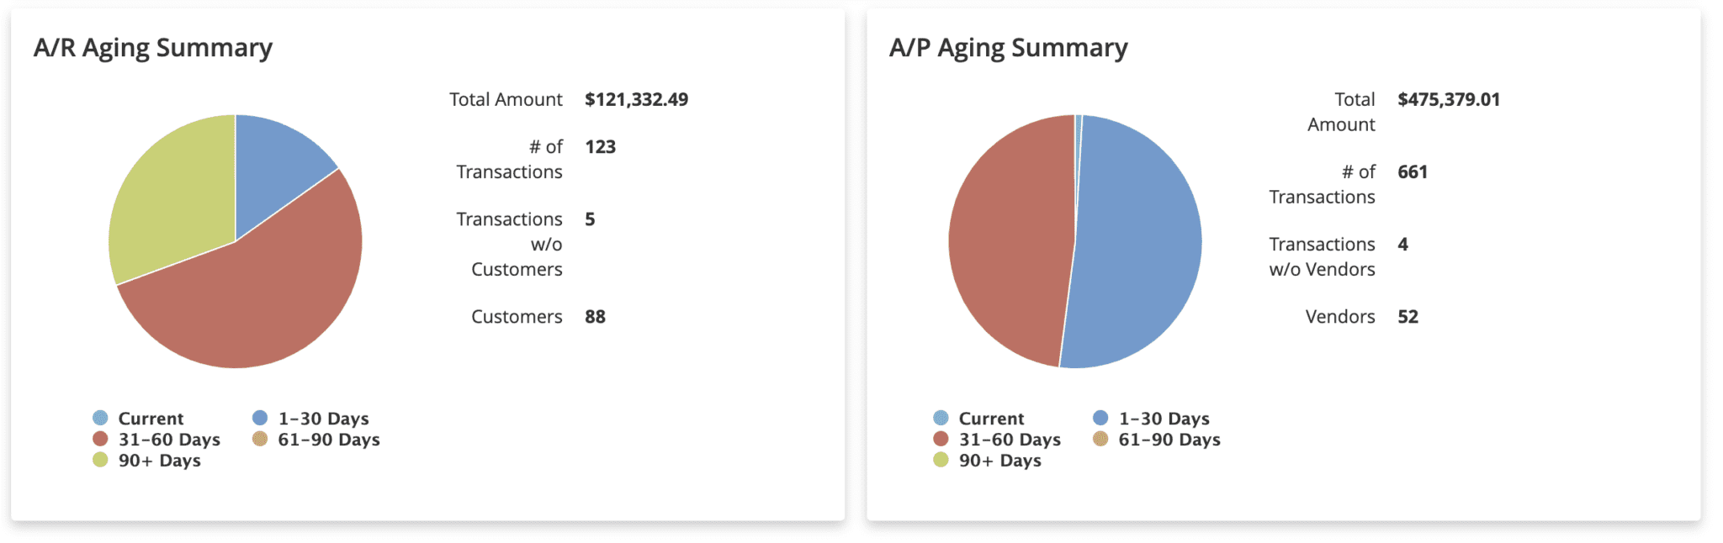Select the red 31-60 Days slice in A/R pie
This screenshot has width=1723, height=543.
point(252,303)
